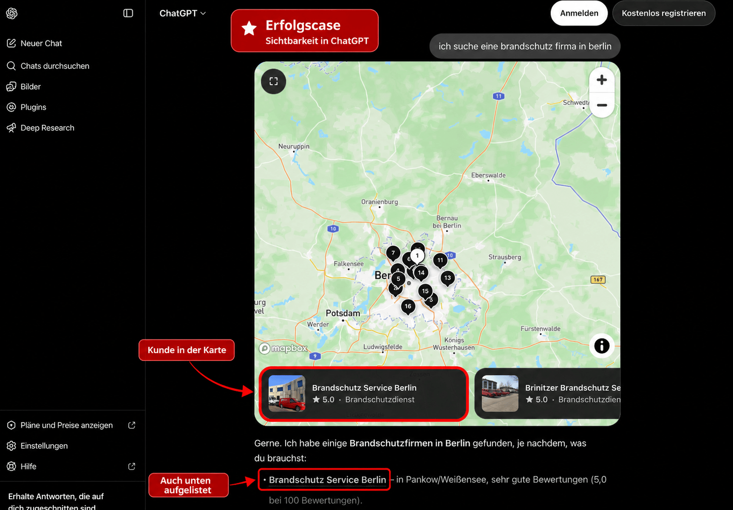Click the "Potsdam" label on the map
This screenshot has width=733, height=510.
point(343,313)
